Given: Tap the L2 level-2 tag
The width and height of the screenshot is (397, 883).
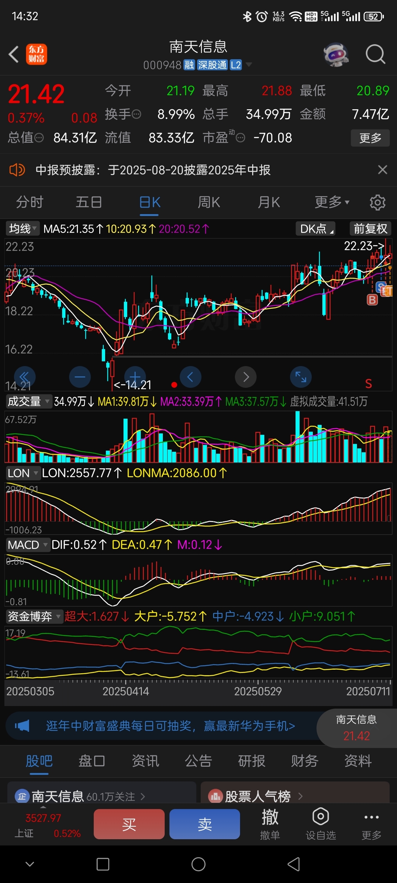Looking at the screenshot, I should [x=236, y=65].
